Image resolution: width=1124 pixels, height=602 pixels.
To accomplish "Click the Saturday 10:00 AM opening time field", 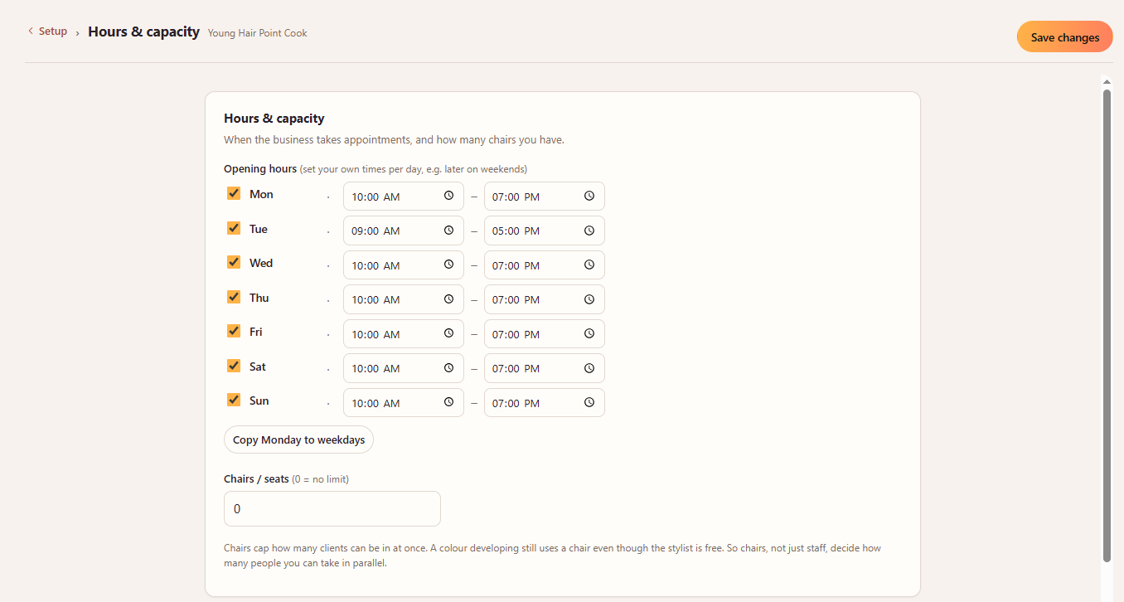I will 403,368.
